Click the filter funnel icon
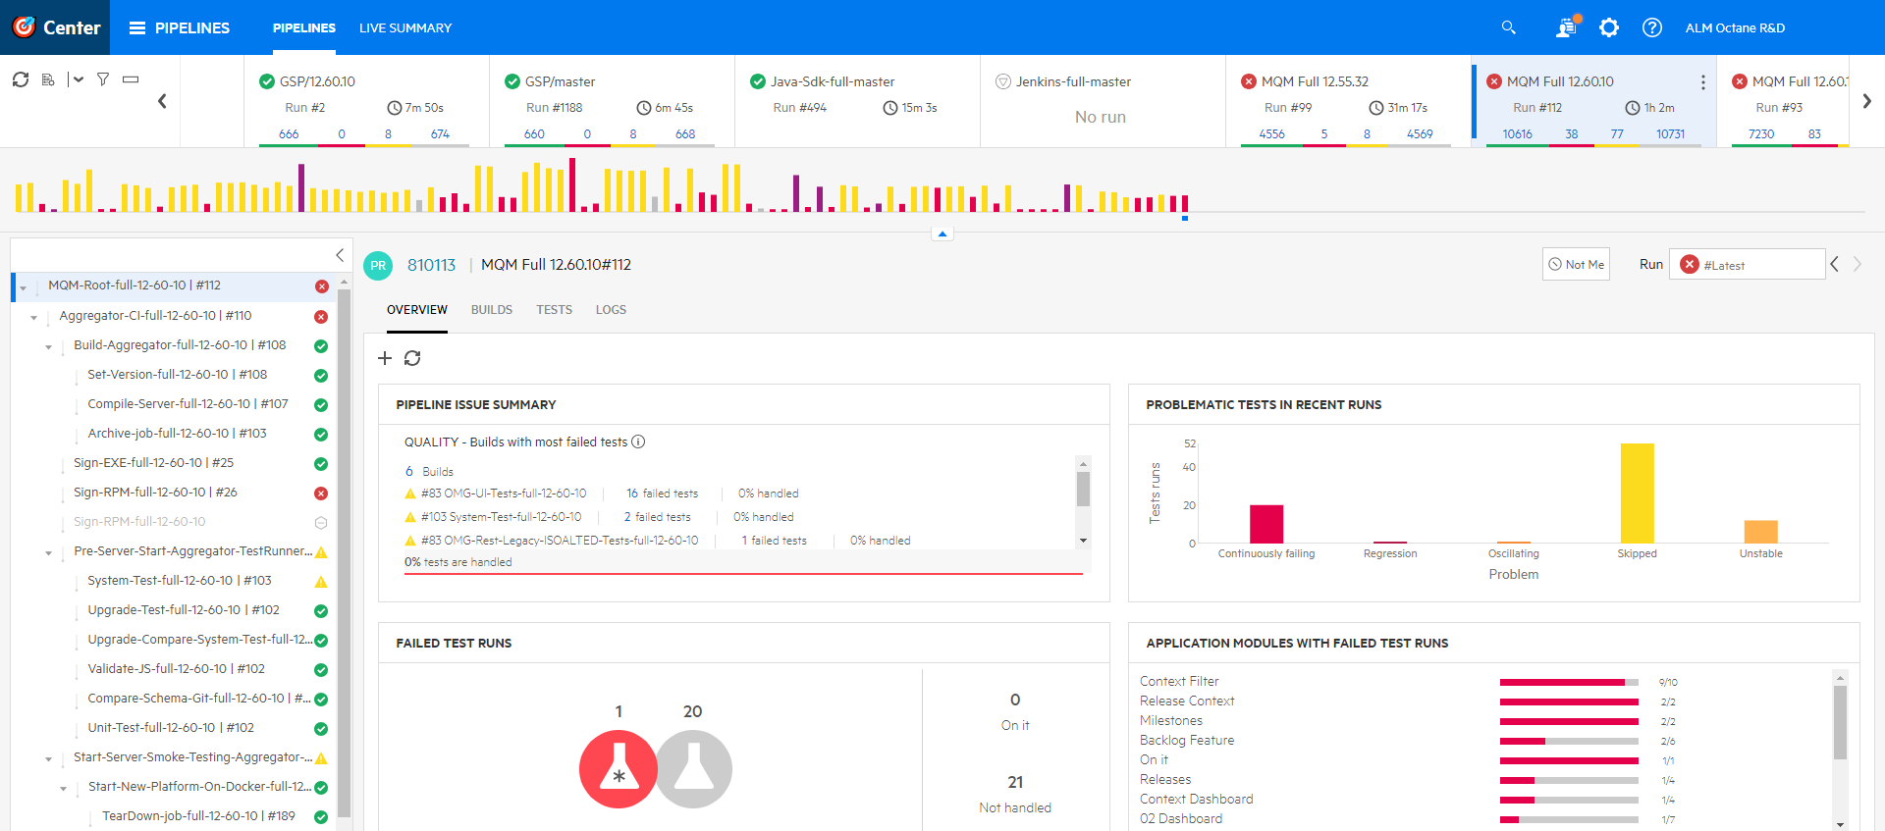Viewport: 1885px width, 831px height. [103, 79]
